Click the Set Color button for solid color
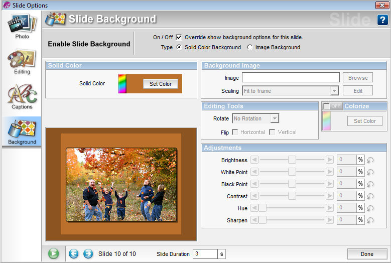The image size is (391, 263). pyautogui.click(x=161, y=84)
